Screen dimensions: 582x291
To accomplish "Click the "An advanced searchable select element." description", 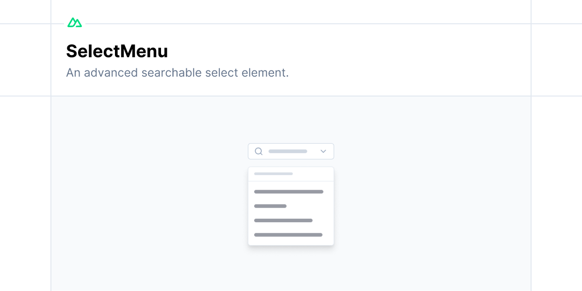I will pos(177,73).
